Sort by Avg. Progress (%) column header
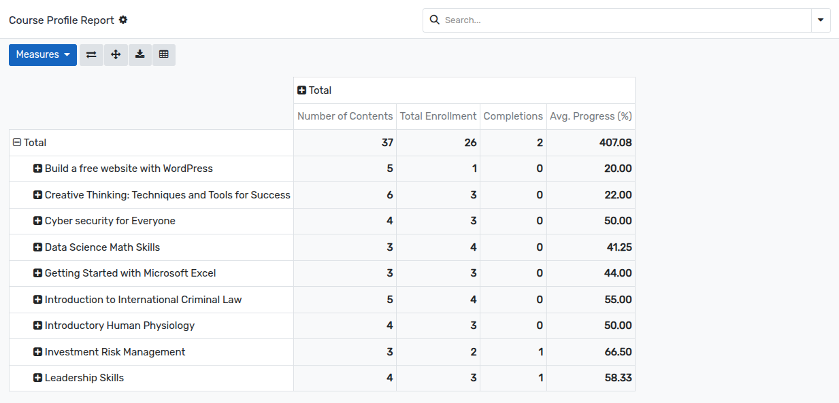839x403 pixels. tap(591, 116)
